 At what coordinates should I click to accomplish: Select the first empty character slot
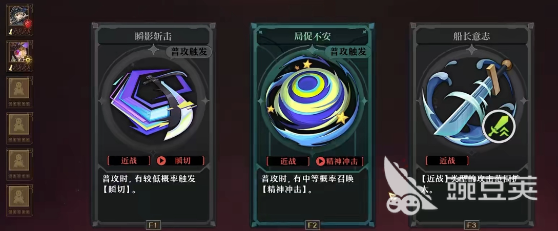(x=20, y=92)
